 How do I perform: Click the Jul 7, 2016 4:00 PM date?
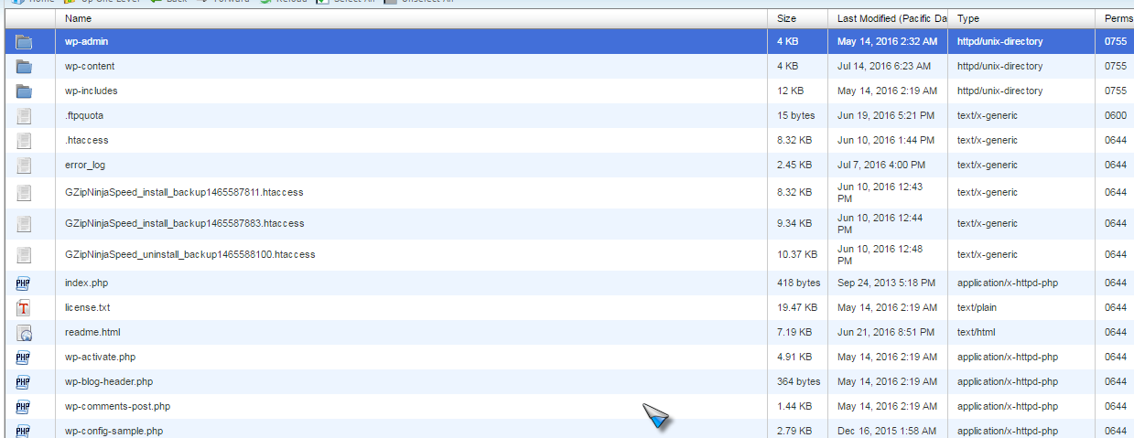click(880, 166)
